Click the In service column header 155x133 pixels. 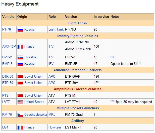coord(101,17)
